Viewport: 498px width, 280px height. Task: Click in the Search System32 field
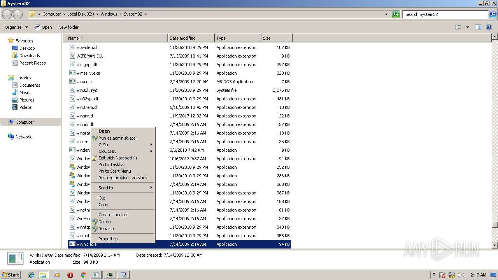445,14
